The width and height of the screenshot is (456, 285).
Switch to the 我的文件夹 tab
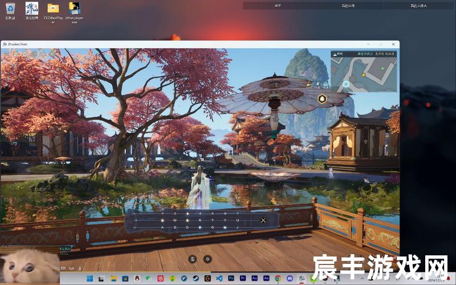tap(418, 6)
